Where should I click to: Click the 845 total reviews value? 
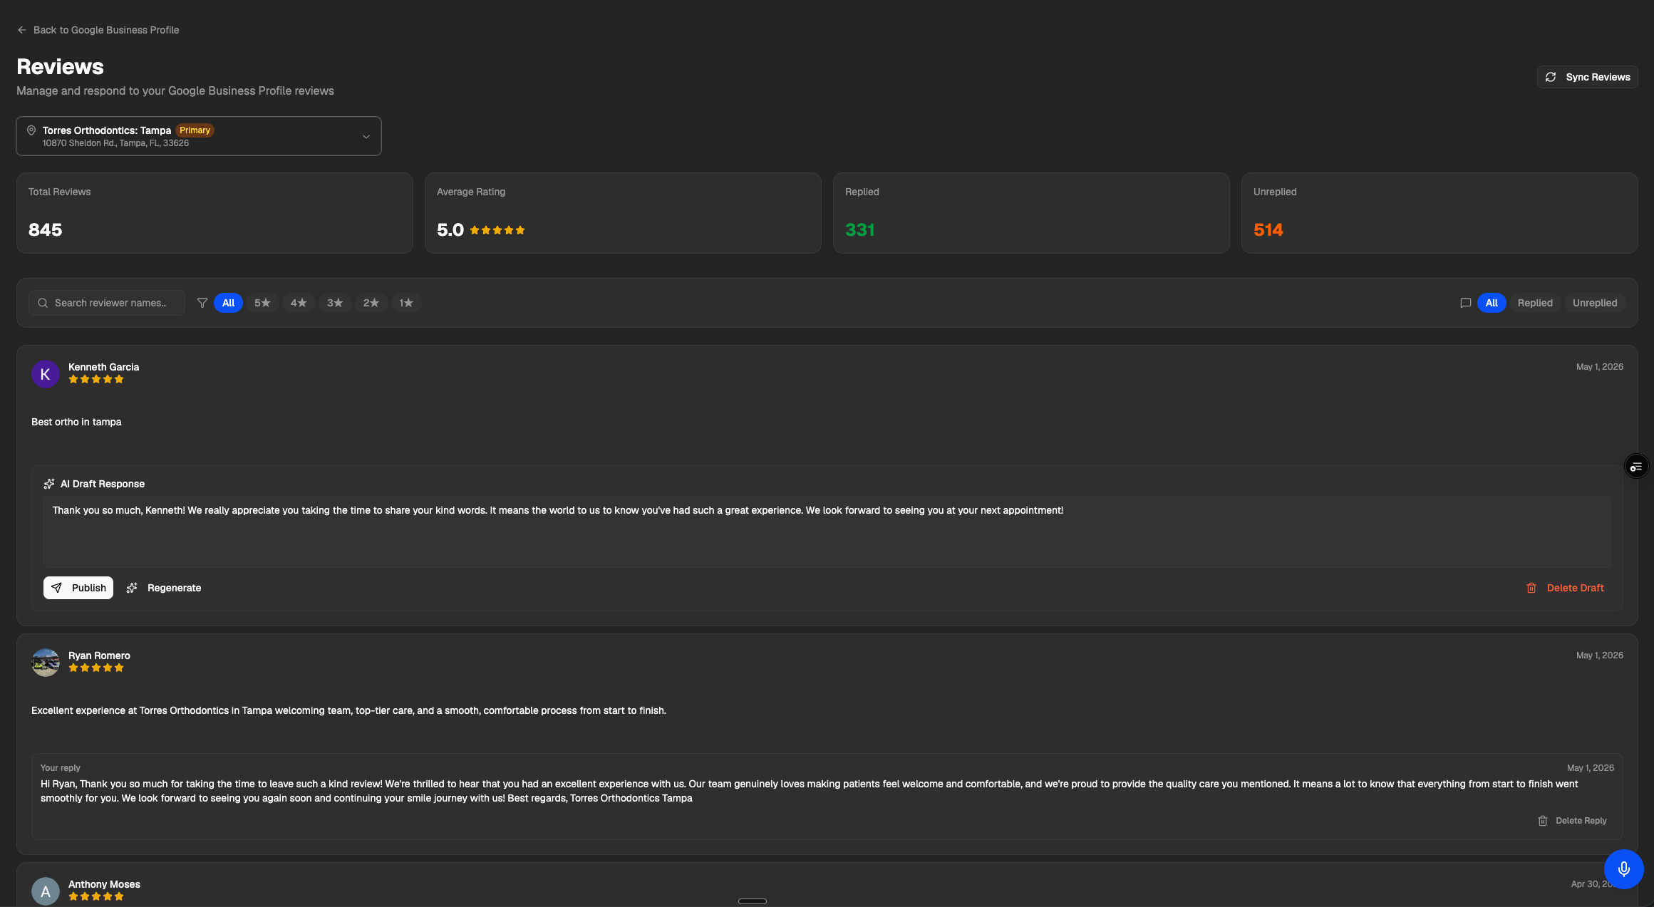(x=45, y=230)
